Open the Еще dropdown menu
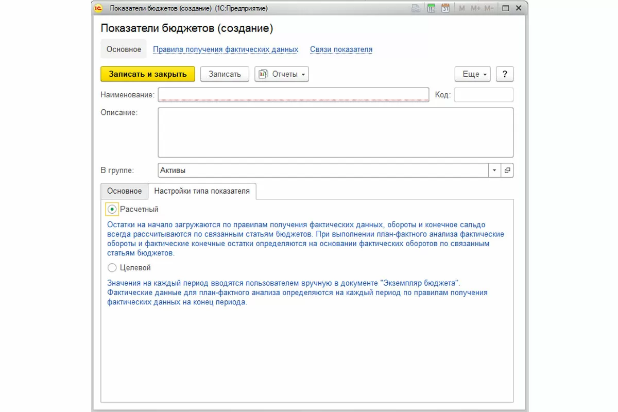The image size is (618, 412). coord(473,74)
